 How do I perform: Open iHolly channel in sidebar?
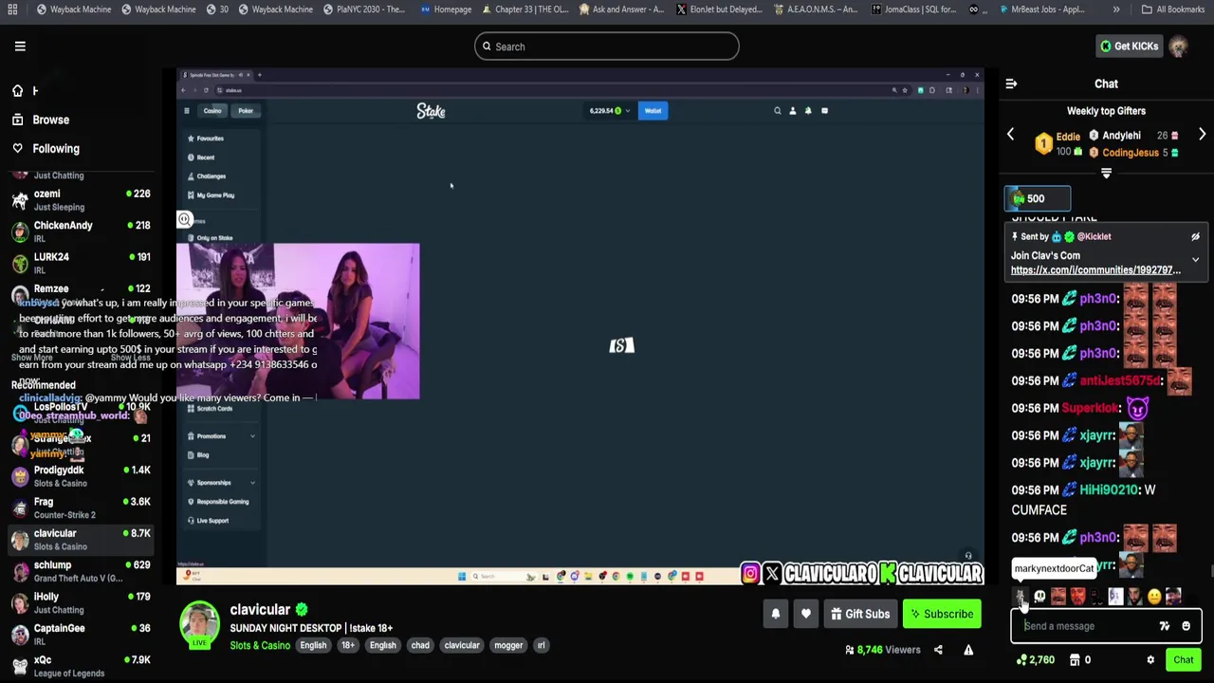(81, 602)
